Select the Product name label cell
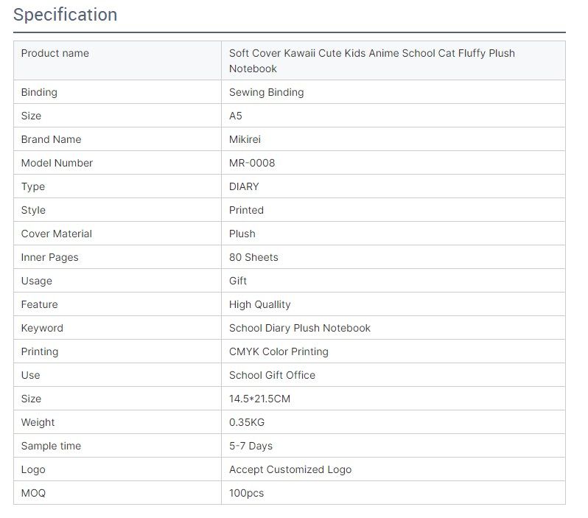 (117, 60)
